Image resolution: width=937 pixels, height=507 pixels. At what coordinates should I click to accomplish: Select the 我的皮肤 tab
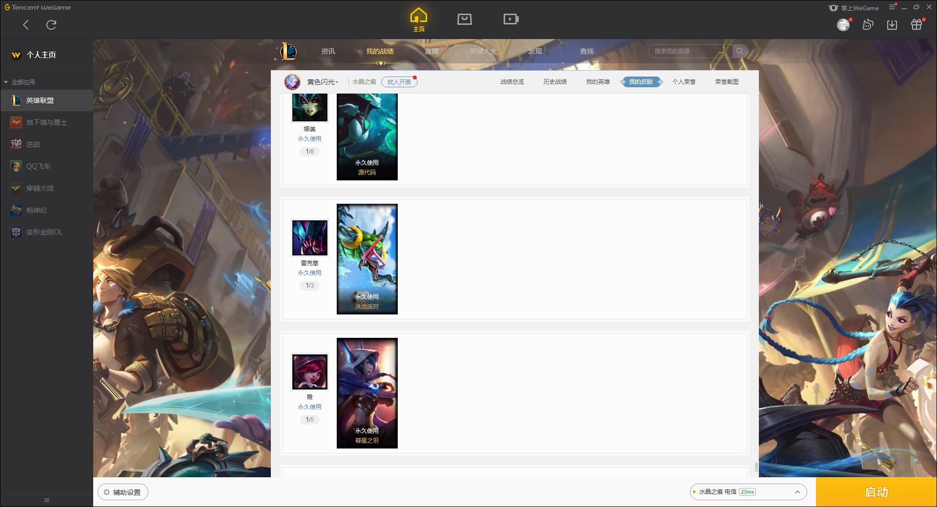click(641, 82)
